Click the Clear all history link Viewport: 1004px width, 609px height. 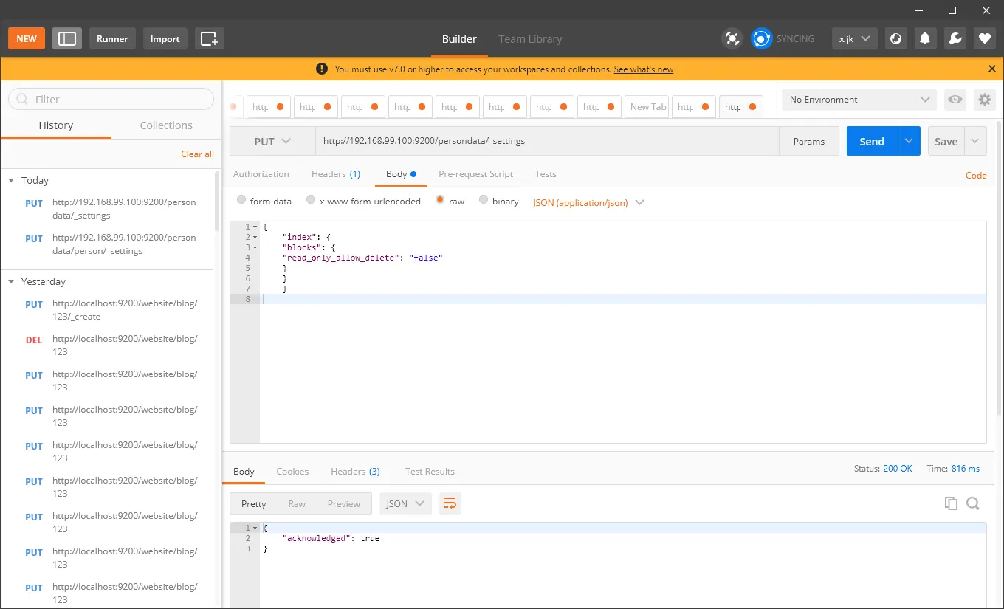coord(197,154)
